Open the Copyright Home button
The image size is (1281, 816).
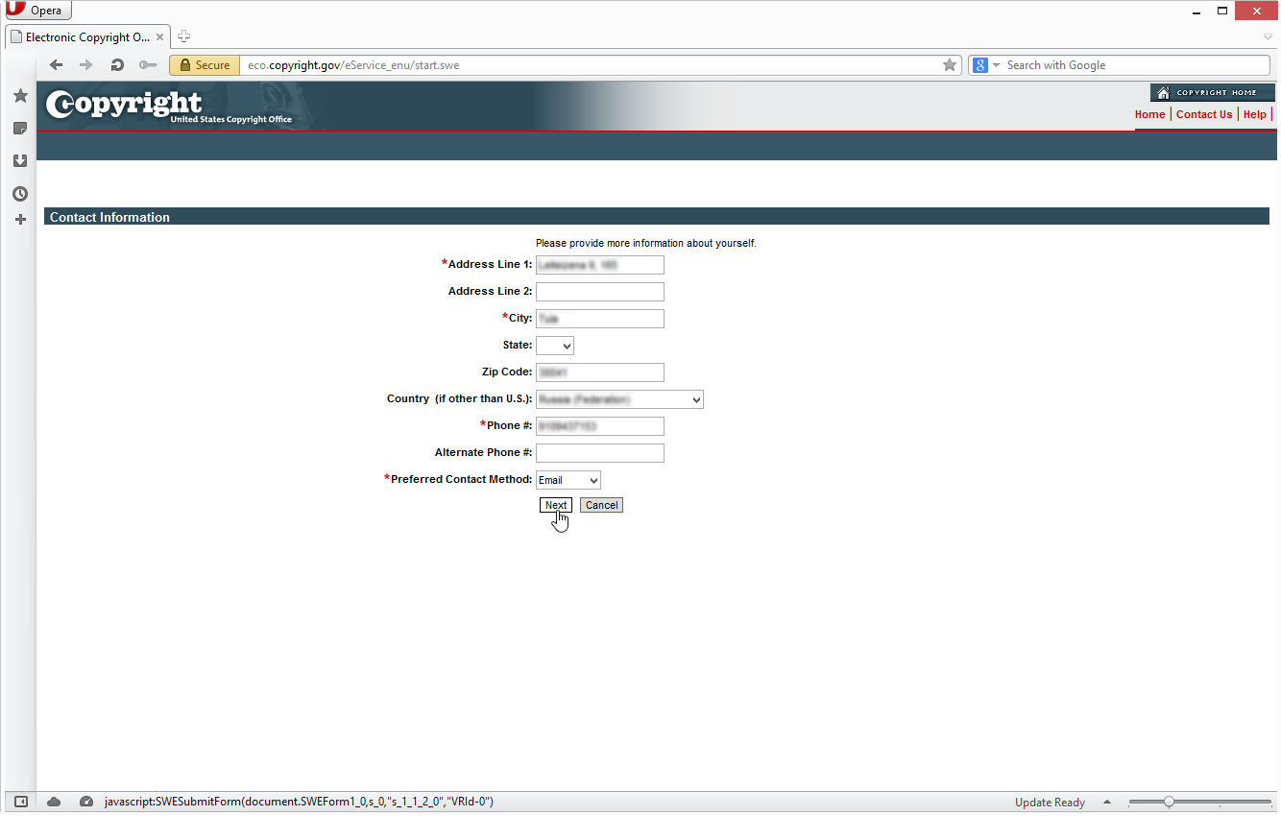1213,92
